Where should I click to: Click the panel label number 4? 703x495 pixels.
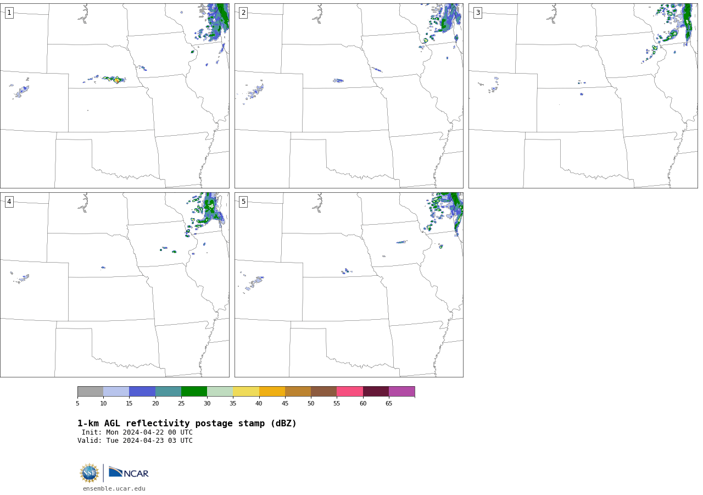coord(9,202)
